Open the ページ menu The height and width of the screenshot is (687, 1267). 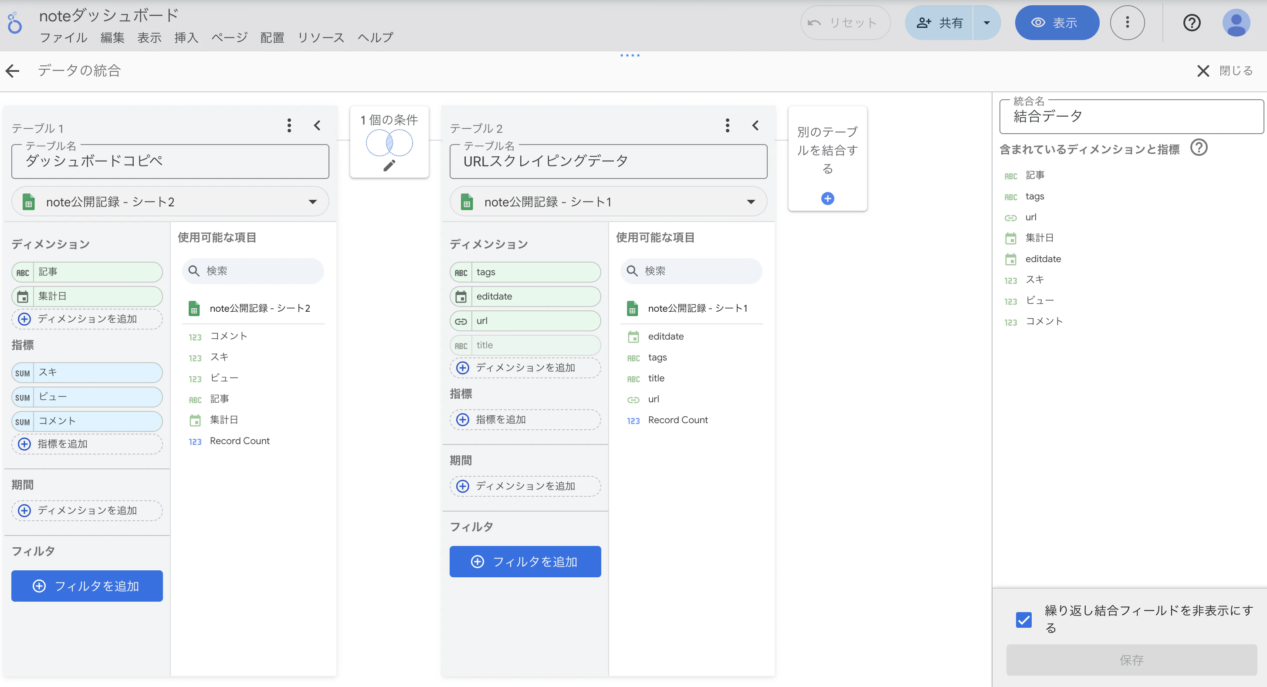pos(229,37)
